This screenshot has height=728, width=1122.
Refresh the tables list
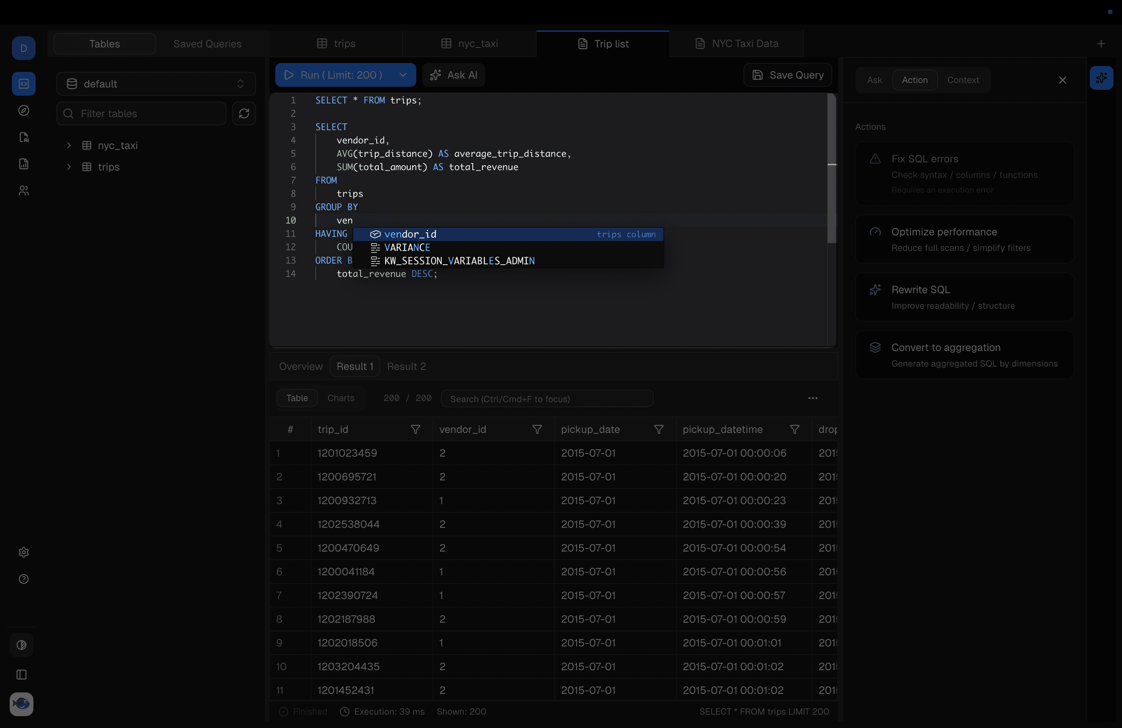coord(244,113)
